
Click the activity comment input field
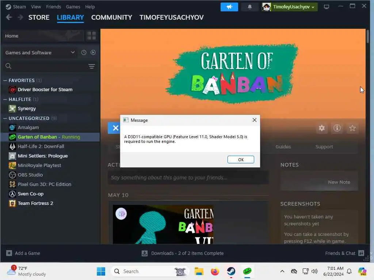click(x=188, y=178)
